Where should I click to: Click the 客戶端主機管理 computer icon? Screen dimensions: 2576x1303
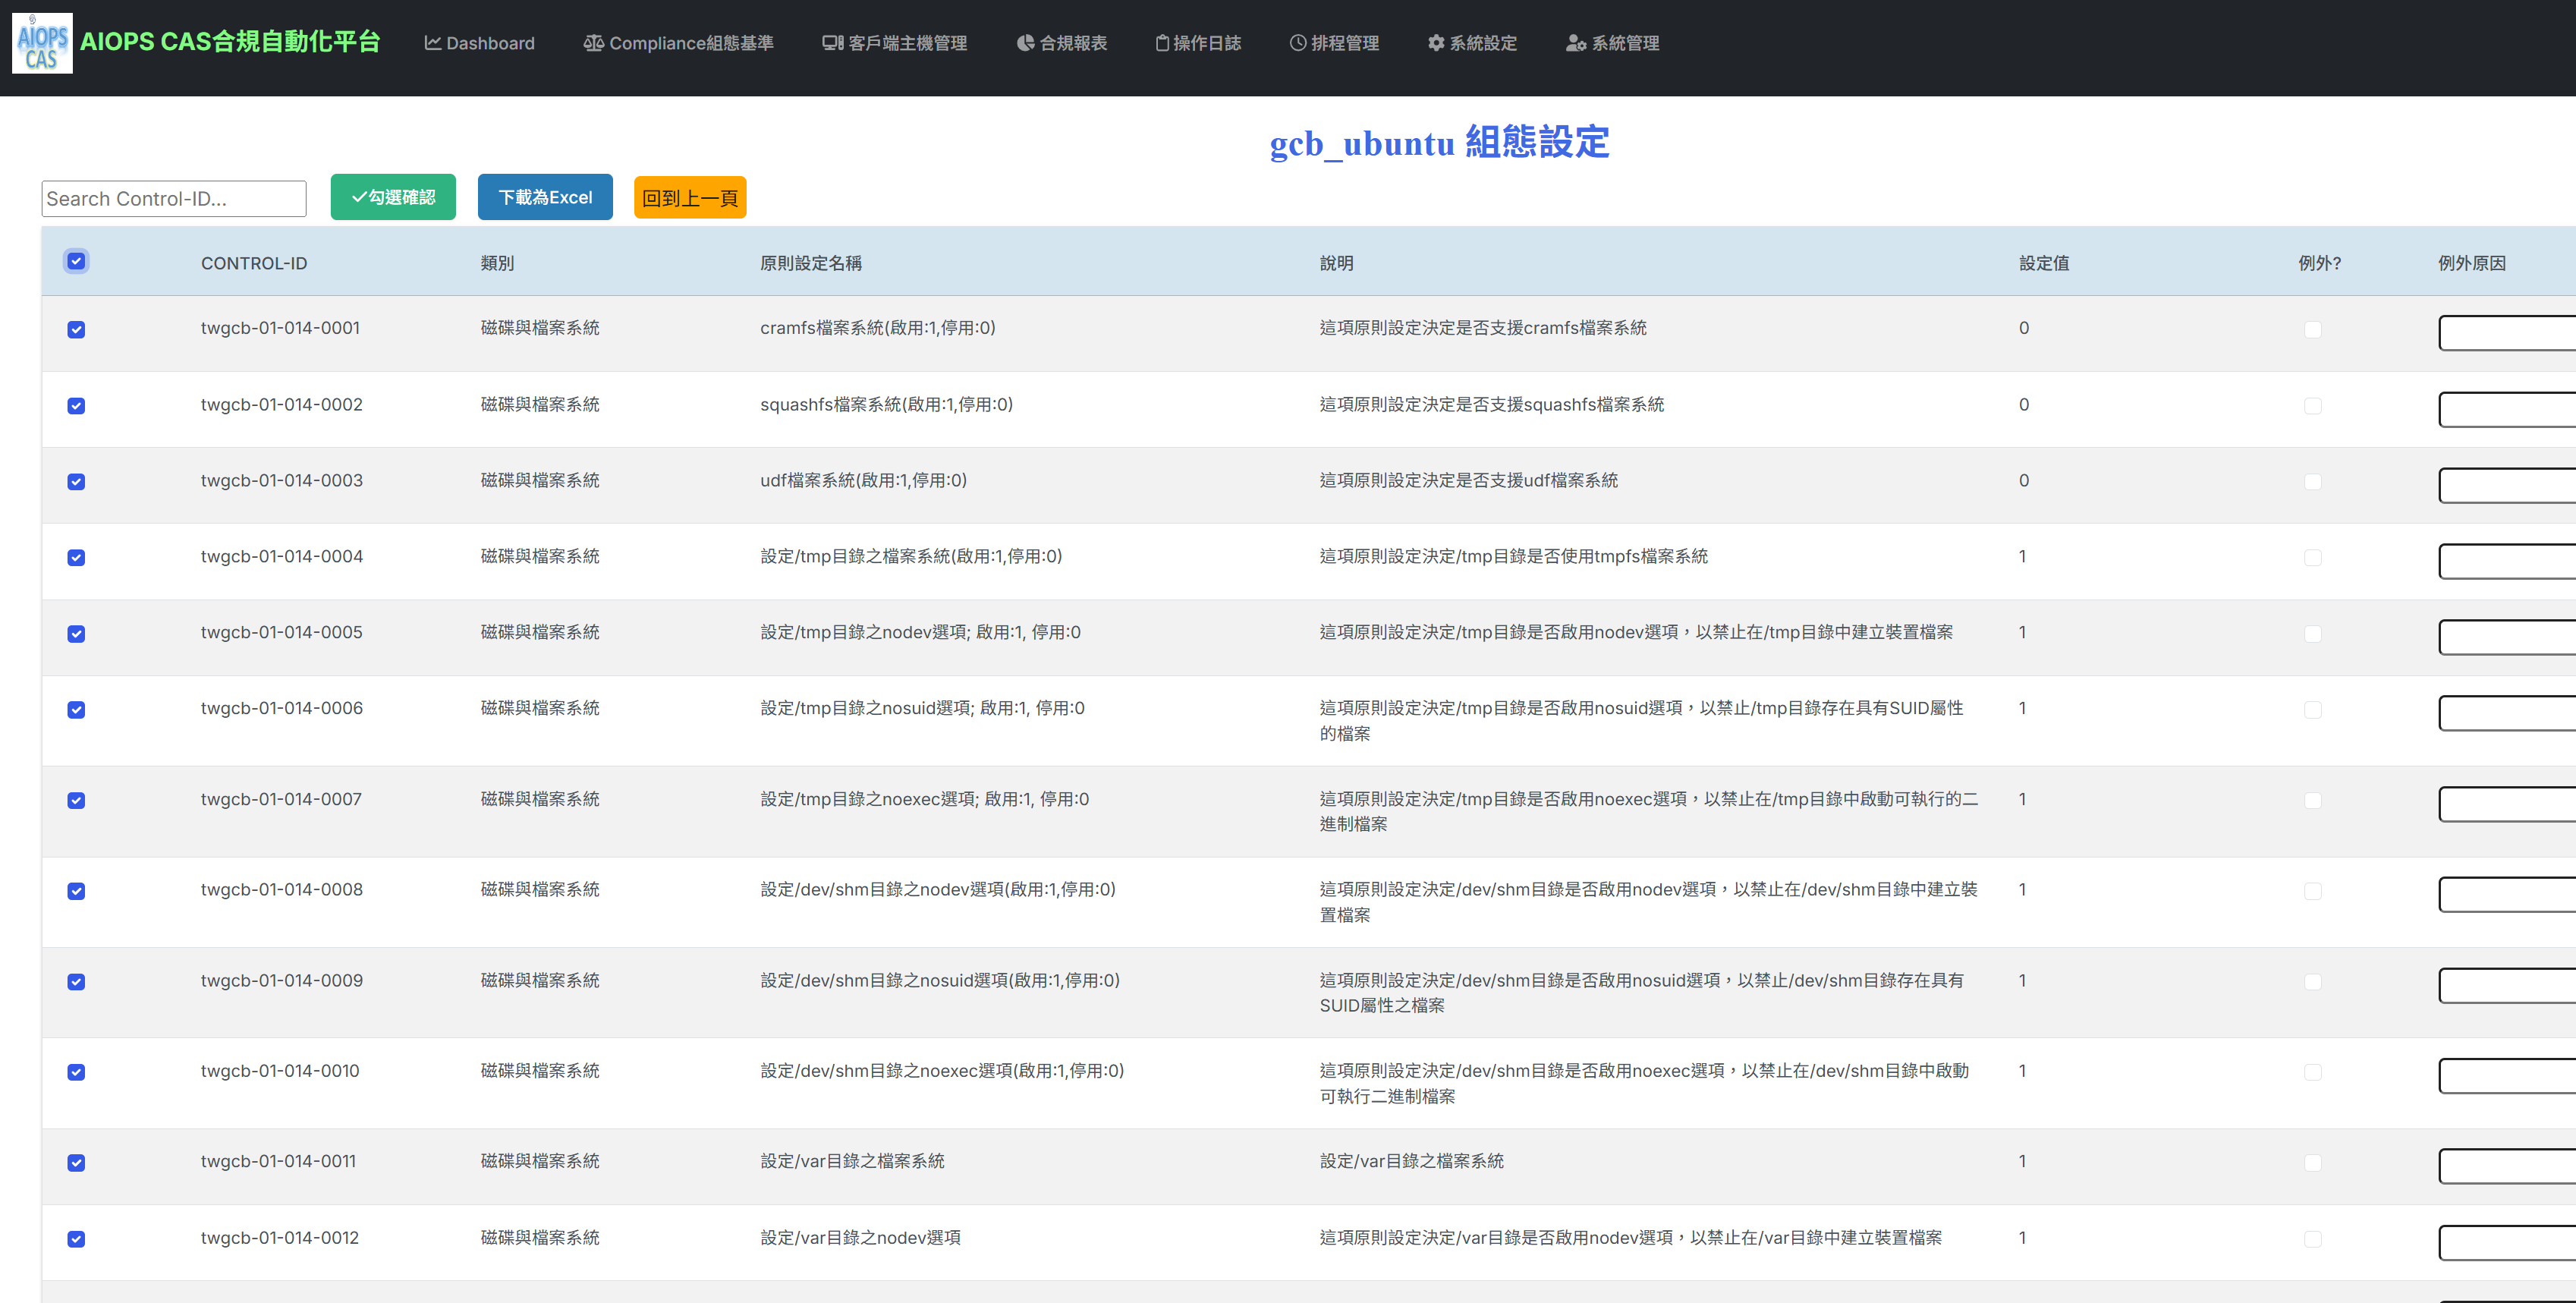tap(832, 43)
